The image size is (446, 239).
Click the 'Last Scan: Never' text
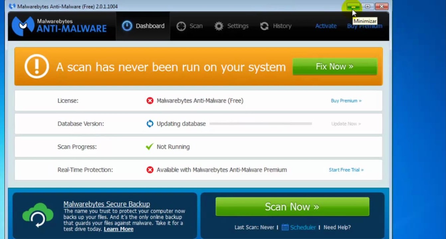tap(254, 227)
